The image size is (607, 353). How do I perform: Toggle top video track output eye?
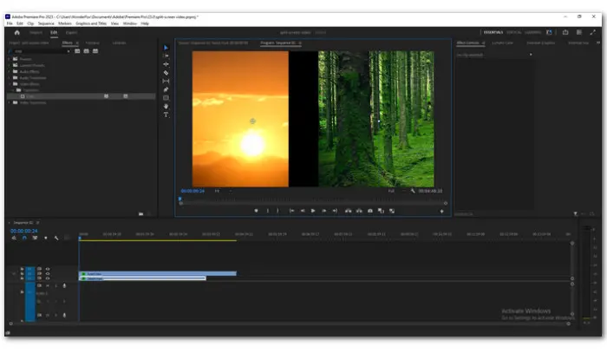coord(48,269)
